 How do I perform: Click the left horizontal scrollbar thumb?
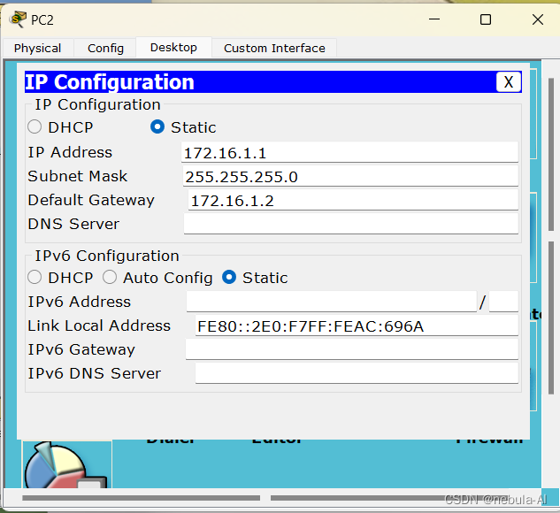pyautogui.click(x=141, y=498)
